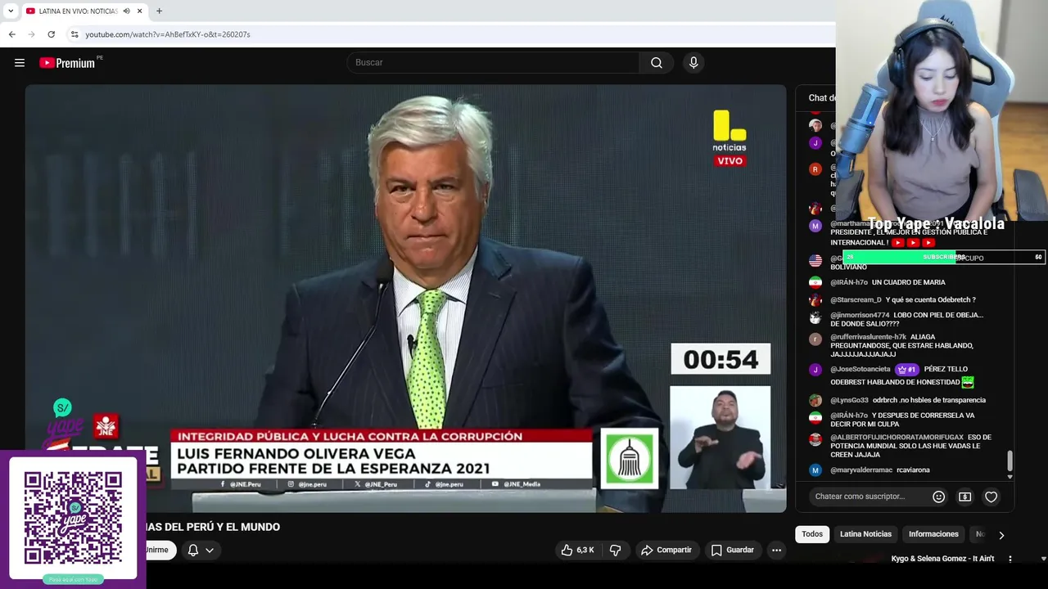Open a new browser tab
1048x589 pixels.
(x=159, y=11)
